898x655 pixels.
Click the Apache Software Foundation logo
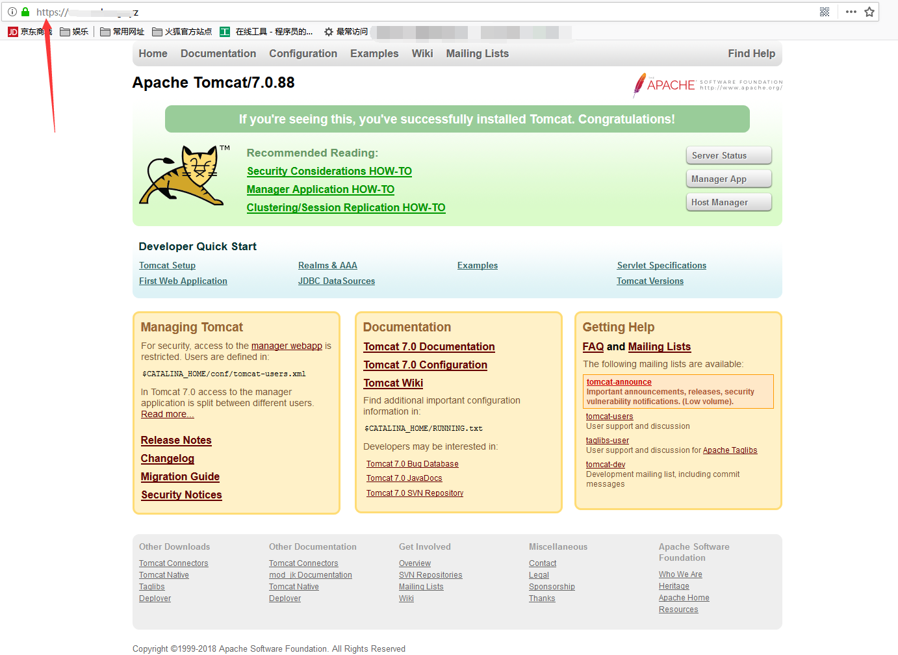click(x=708, y=85)
